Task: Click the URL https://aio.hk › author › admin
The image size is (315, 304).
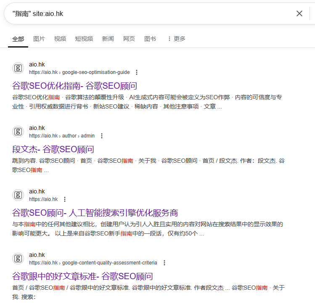Action: point(62,136)
